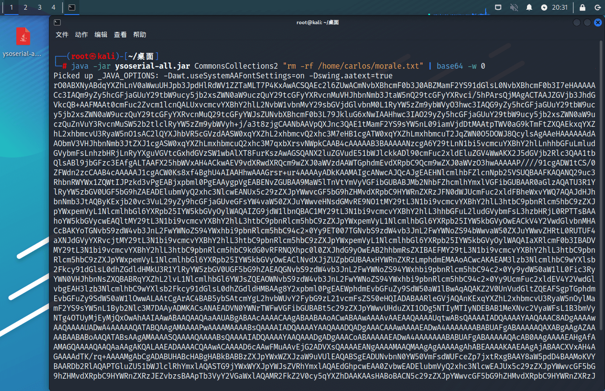Switch to workspace 3
The image size is (605, 391).
40,7
